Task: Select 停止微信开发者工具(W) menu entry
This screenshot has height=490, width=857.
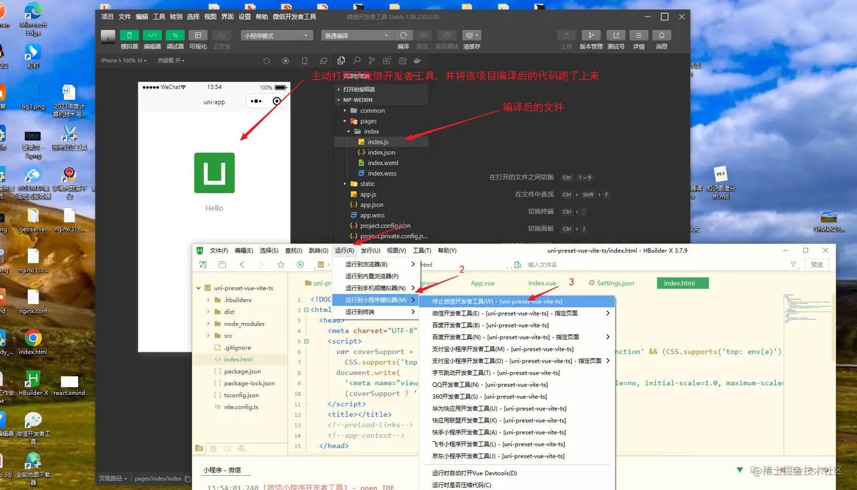Action: tap(516, 301)
